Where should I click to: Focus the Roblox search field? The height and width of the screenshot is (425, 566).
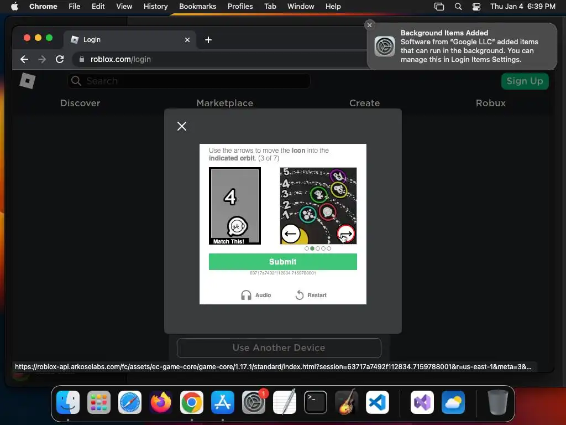[189, 81]
